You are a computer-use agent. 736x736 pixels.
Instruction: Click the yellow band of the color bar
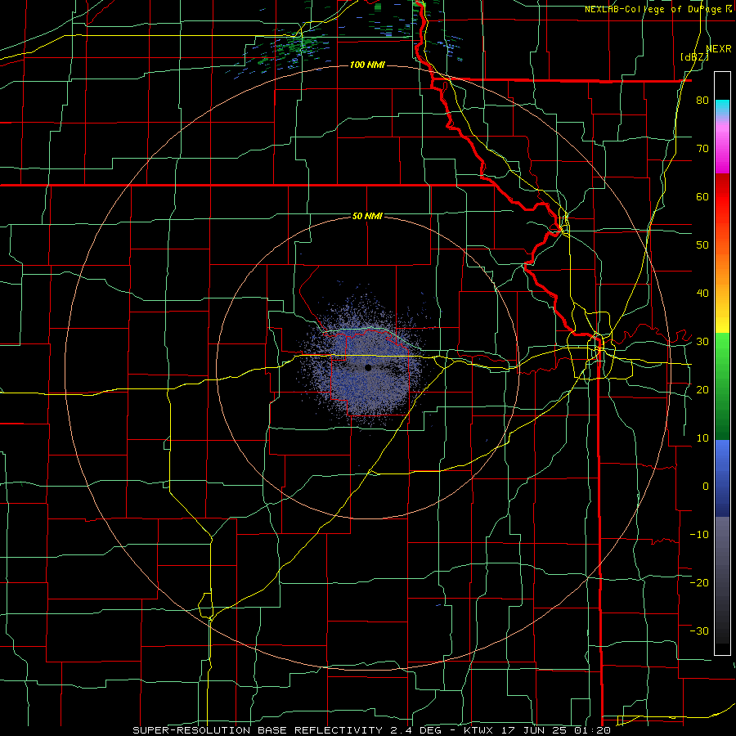point(722,319)
